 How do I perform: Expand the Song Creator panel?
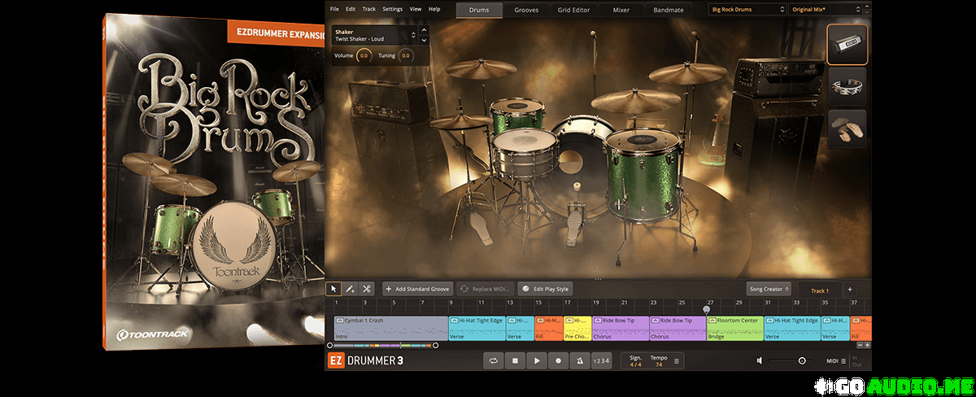[769, 289]
